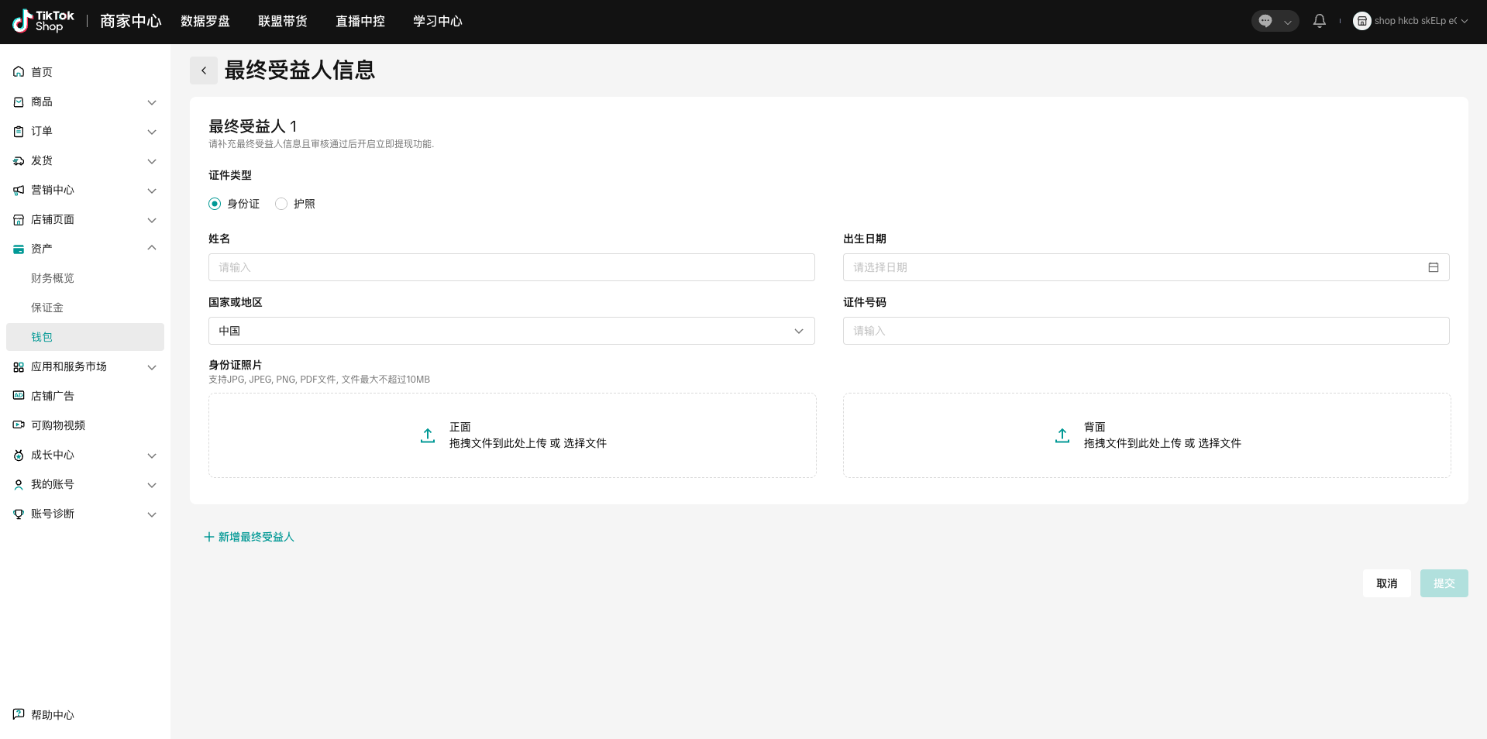Image resolution: width=1487 pixels, height=739 pixels.
Task: Open the 直播中控 top menu
Action: 360,22
